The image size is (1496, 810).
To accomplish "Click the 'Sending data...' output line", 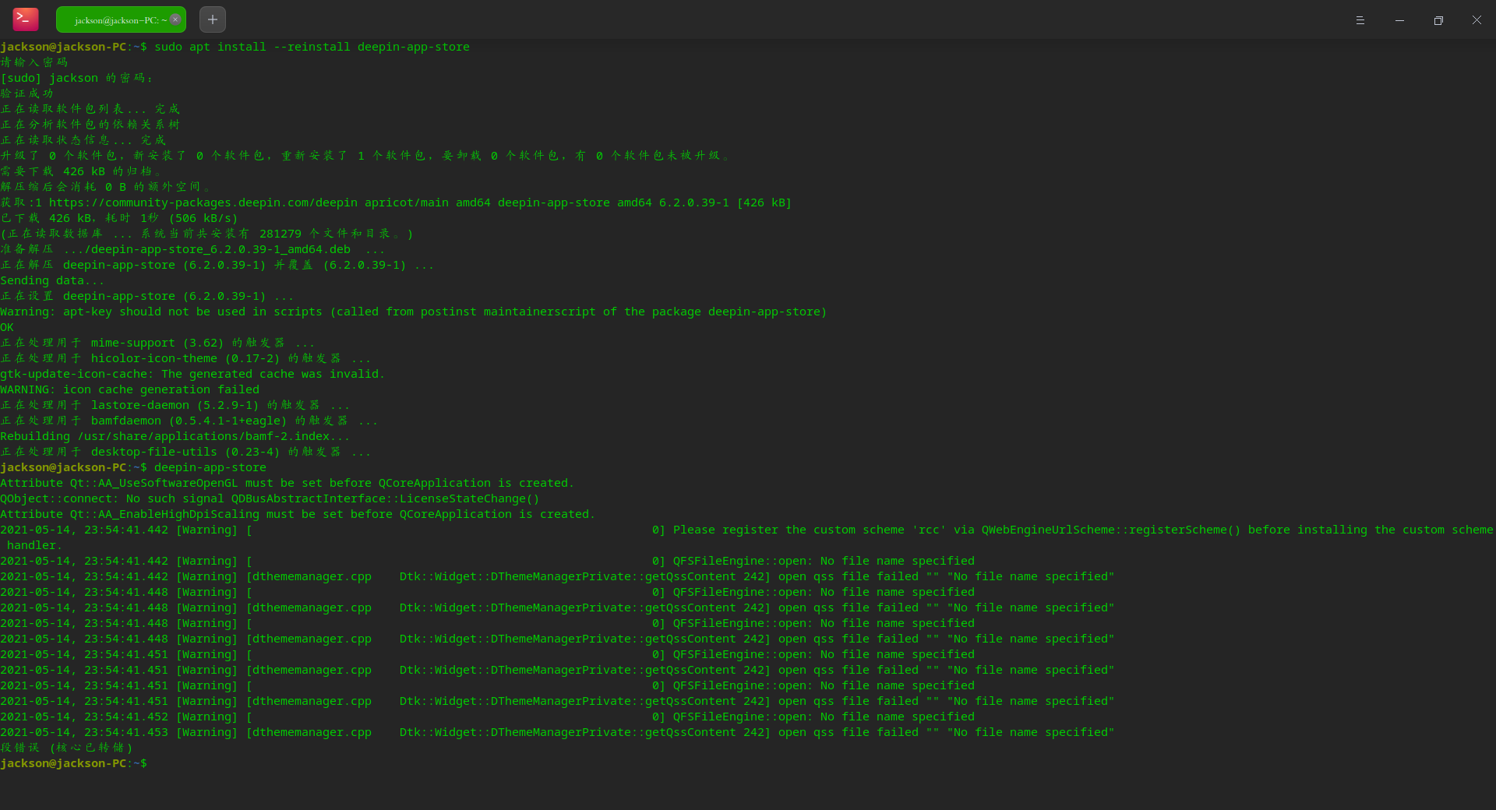I will click(51, 280).
